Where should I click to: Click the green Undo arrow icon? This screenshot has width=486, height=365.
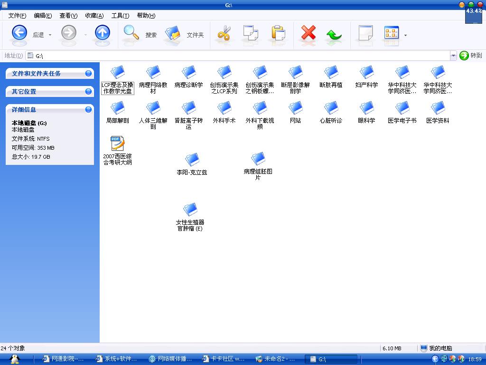334,34
